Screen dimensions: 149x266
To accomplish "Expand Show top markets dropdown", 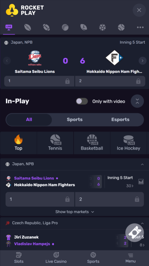I will (x=74, y=212).
